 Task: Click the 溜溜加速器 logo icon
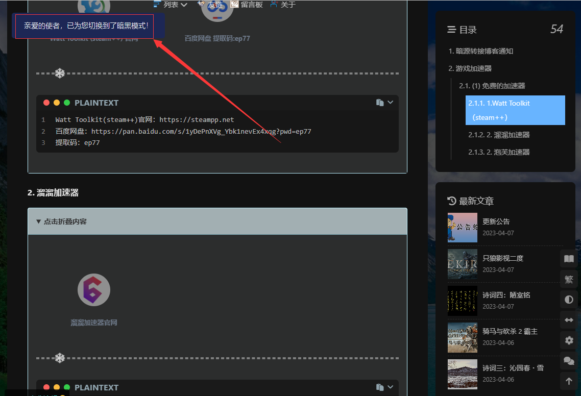coord(94,290)
